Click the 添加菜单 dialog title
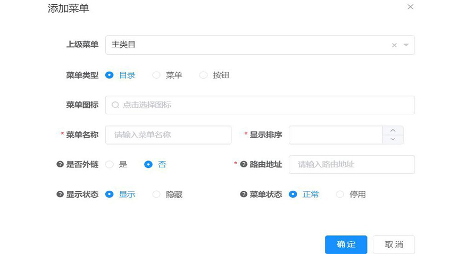Viewport: 452px width, 254px height. 68,9
